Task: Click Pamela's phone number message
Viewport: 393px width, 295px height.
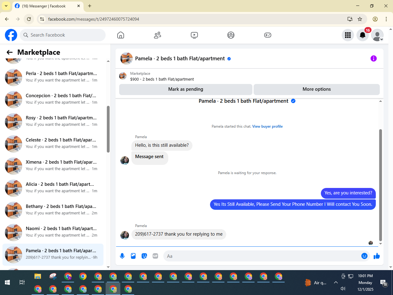Action: tap(179, 234)
